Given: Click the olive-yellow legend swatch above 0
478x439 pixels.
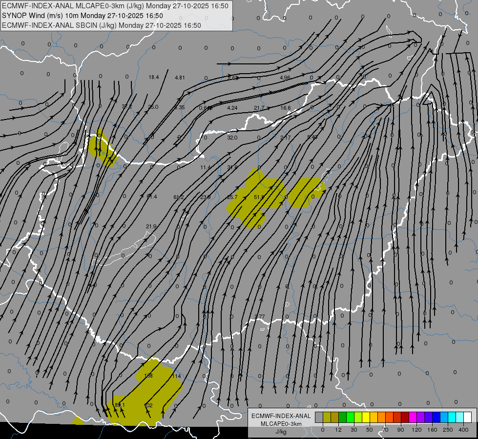Looking at the screenshot, I should [327, 417].
